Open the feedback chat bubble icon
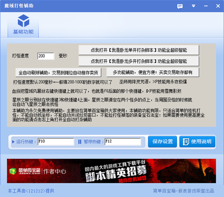 pos(180,6)
